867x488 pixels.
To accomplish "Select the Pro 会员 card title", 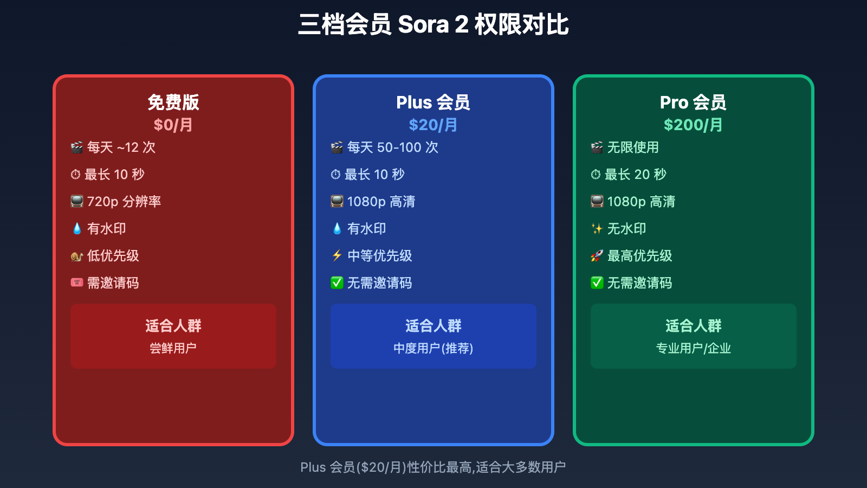I will (x=693, y=102).
